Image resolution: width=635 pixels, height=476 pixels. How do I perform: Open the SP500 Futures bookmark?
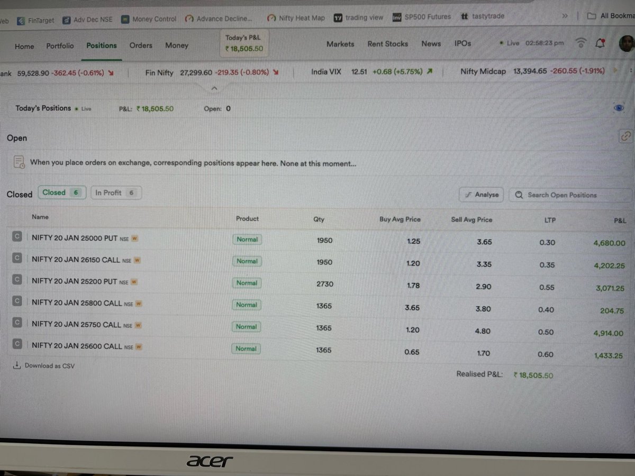coord(422,17)
